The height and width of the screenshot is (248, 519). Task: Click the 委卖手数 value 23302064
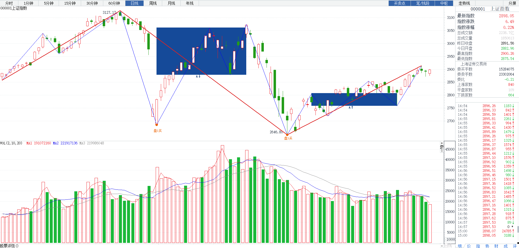point(507,74)
